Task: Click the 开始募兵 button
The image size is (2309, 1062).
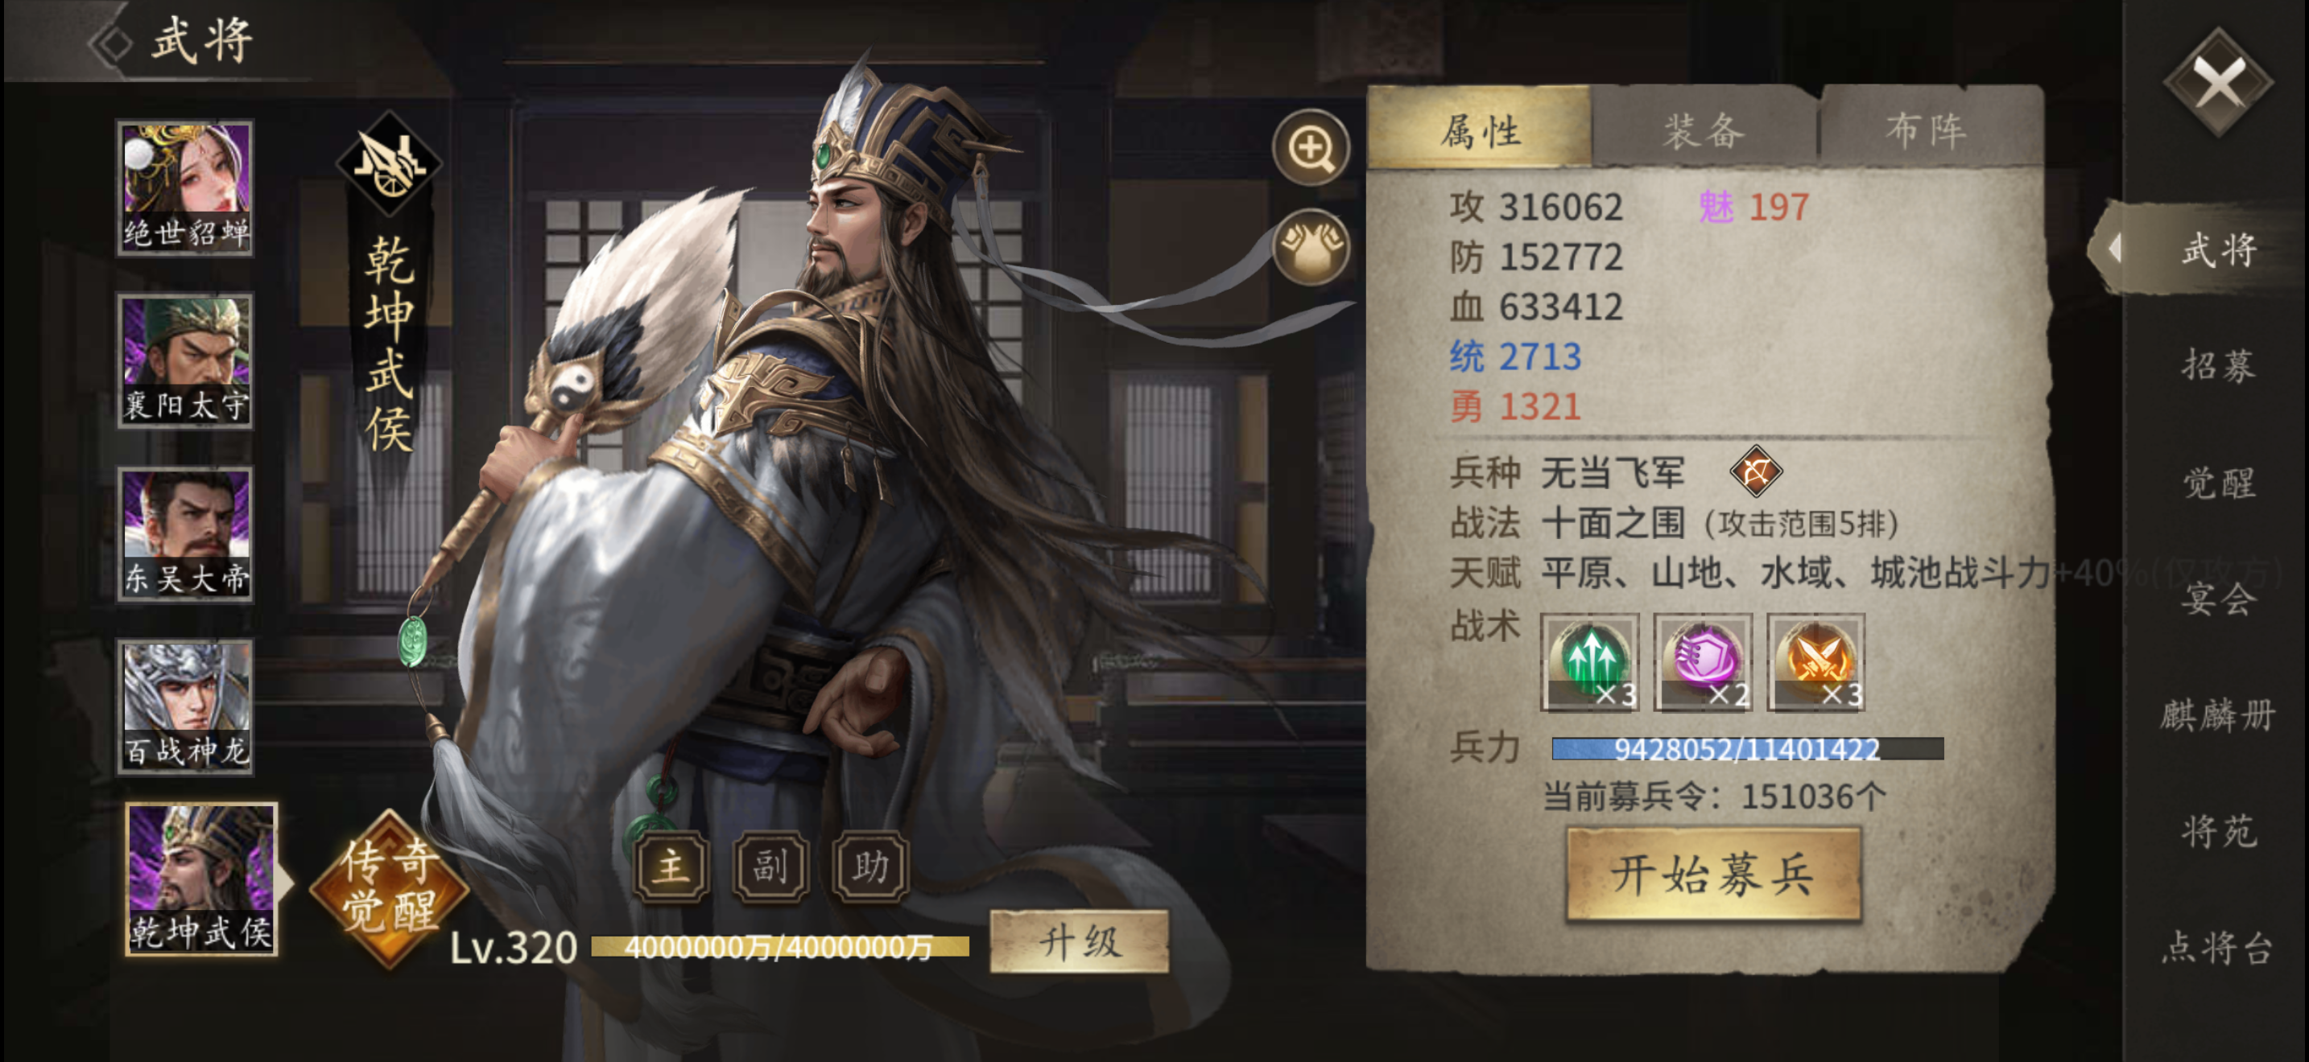Action: click(1713, 873)
